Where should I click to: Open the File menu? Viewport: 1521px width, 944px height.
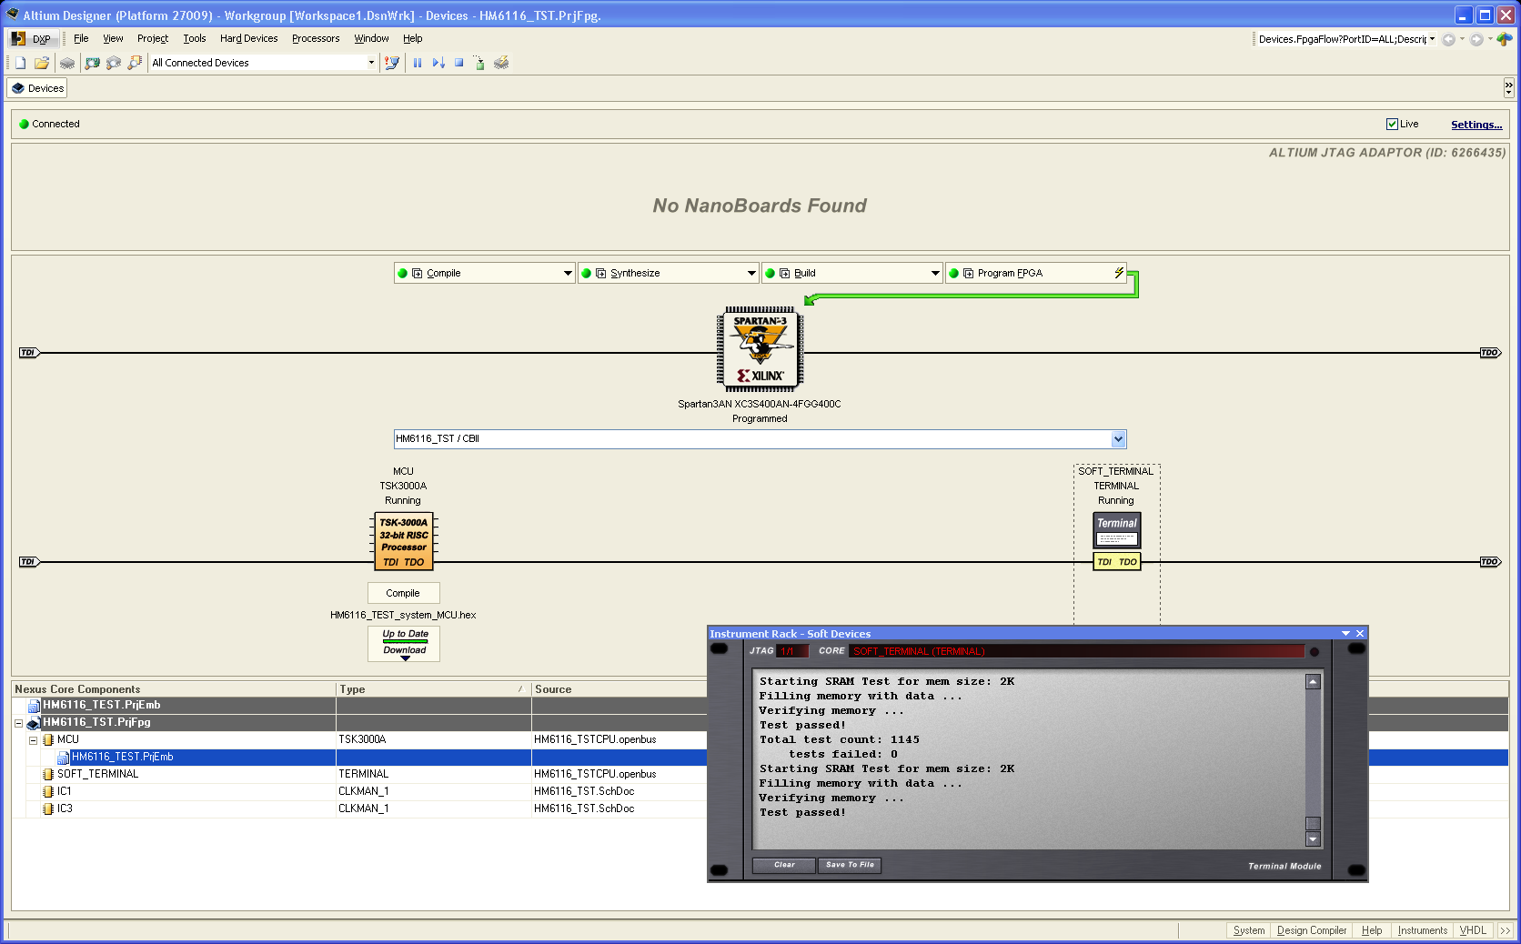click(81, 38)
